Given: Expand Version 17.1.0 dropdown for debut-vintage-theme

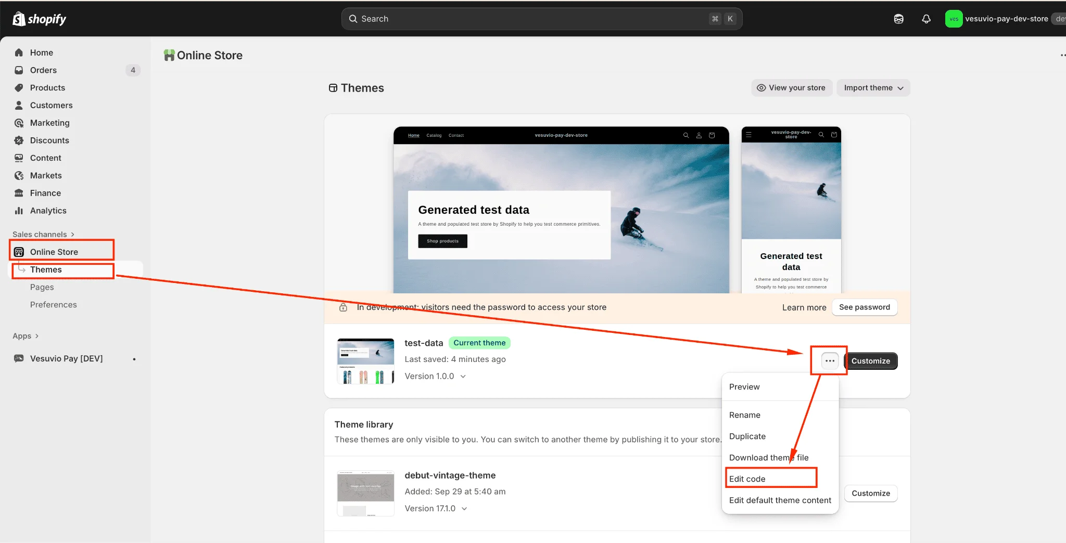Looking at the screenshot, I should click(x=464, y=509).
